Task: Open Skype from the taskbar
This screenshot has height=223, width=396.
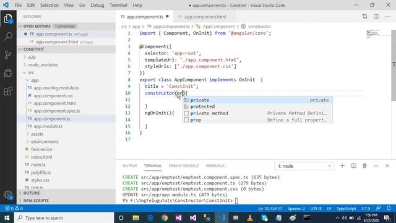Action: point(264,217)
